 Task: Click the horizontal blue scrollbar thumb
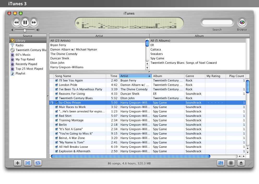pyautogui.click(x=130, y=156)
